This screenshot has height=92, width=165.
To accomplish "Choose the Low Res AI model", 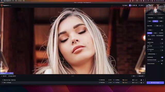I will (x=153, y=36).
